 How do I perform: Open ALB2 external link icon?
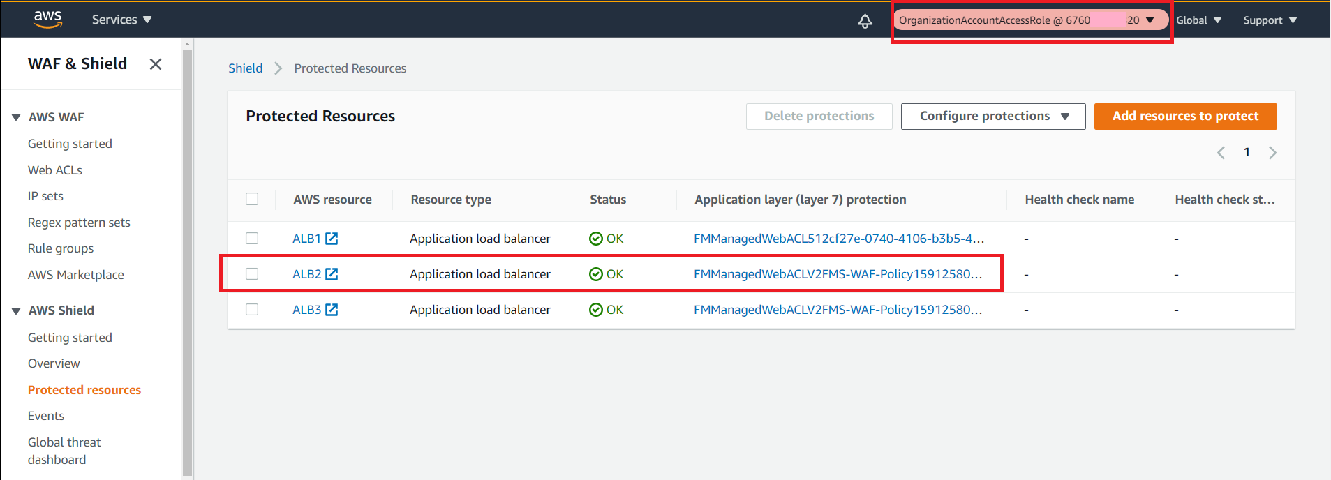tap(332, 274)
